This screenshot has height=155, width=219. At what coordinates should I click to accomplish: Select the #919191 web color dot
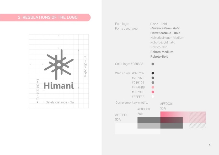pos(153,82)
